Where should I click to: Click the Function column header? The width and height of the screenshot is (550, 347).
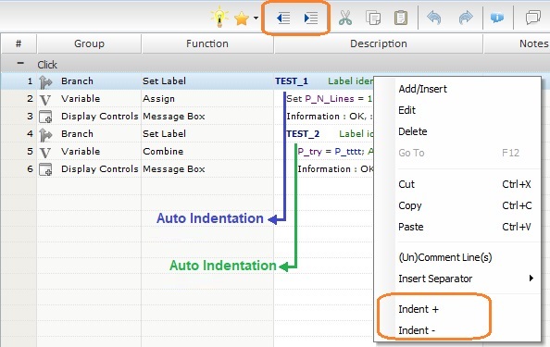pos(207,43)
